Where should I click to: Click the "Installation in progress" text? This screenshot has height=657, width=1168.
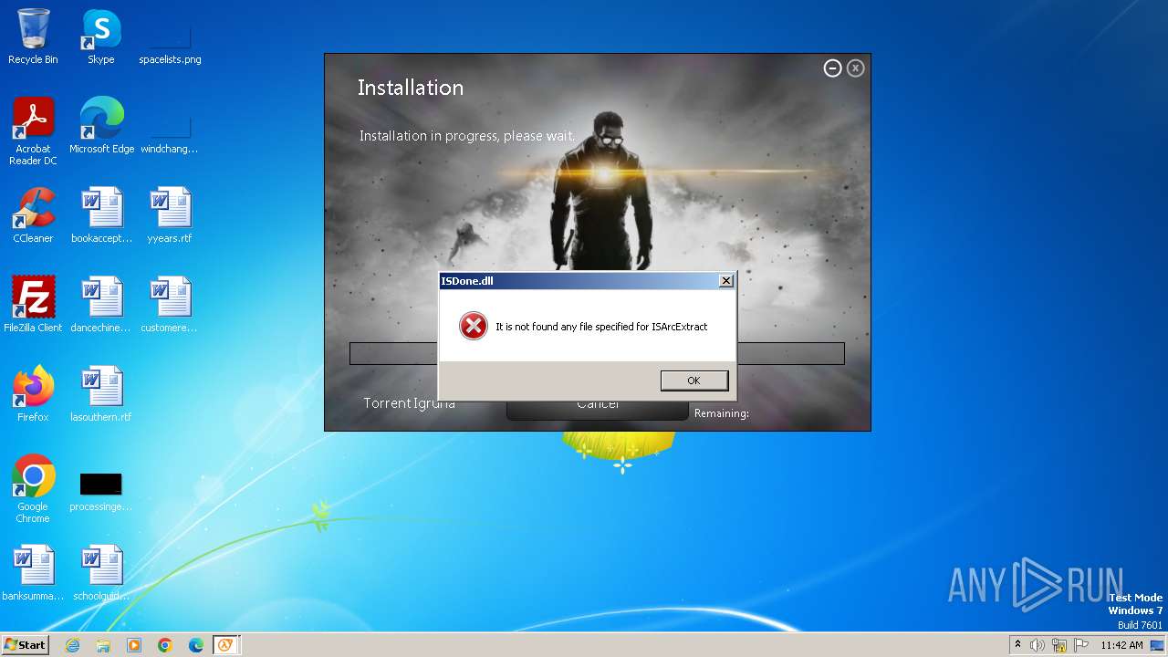pos(467,136)
